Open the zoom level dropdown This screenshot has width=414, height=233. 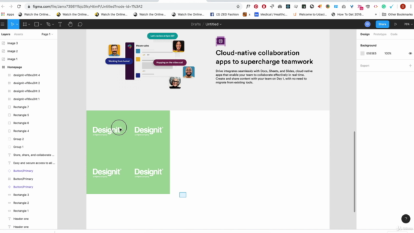click(408, 25)
